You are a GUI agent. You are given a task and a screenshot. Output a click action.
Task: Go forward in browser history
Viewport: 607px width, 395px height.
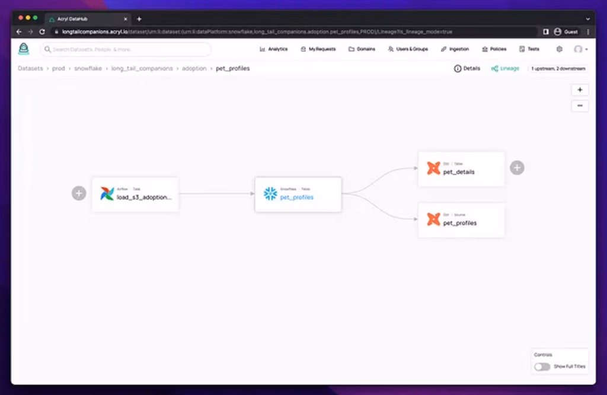point(31,32)
